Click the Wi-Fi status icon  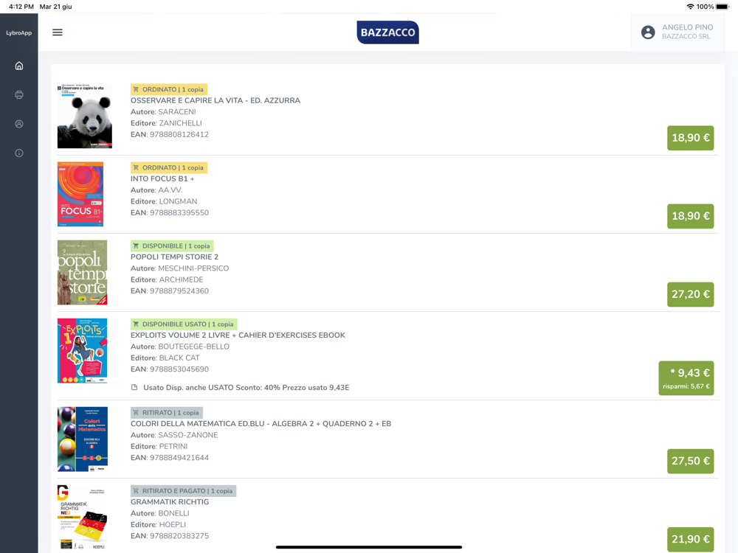(691, 7)
